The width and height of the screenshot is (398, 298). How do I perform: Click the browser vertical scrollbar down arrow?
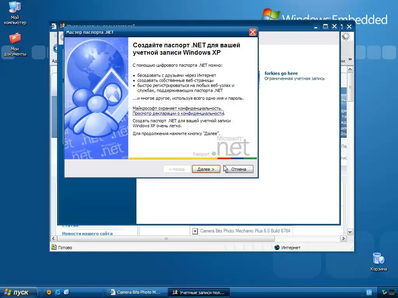point(350,232)
